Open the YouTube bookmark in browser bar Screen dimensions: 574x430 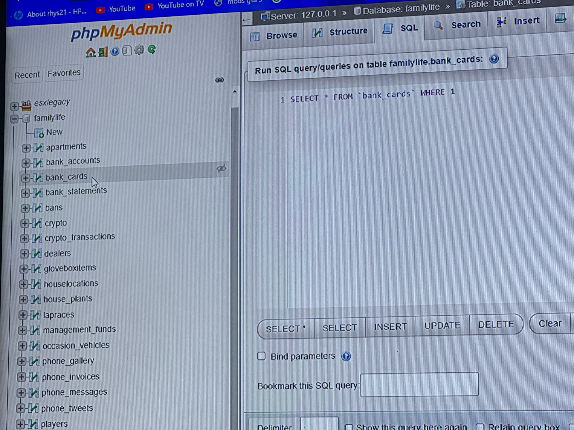[x=115, y=9]
